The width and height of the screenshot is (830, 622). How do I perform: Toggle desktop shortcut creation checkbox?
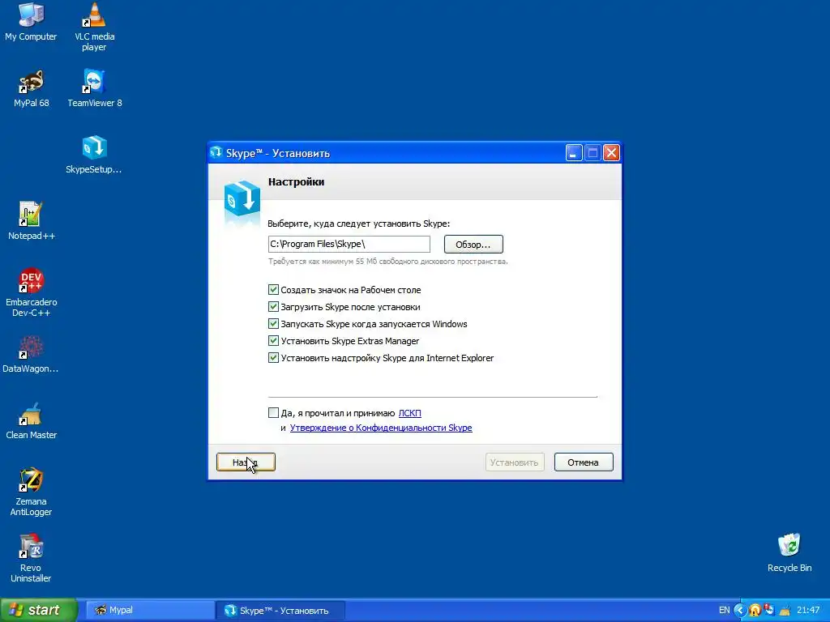point(273,289)
